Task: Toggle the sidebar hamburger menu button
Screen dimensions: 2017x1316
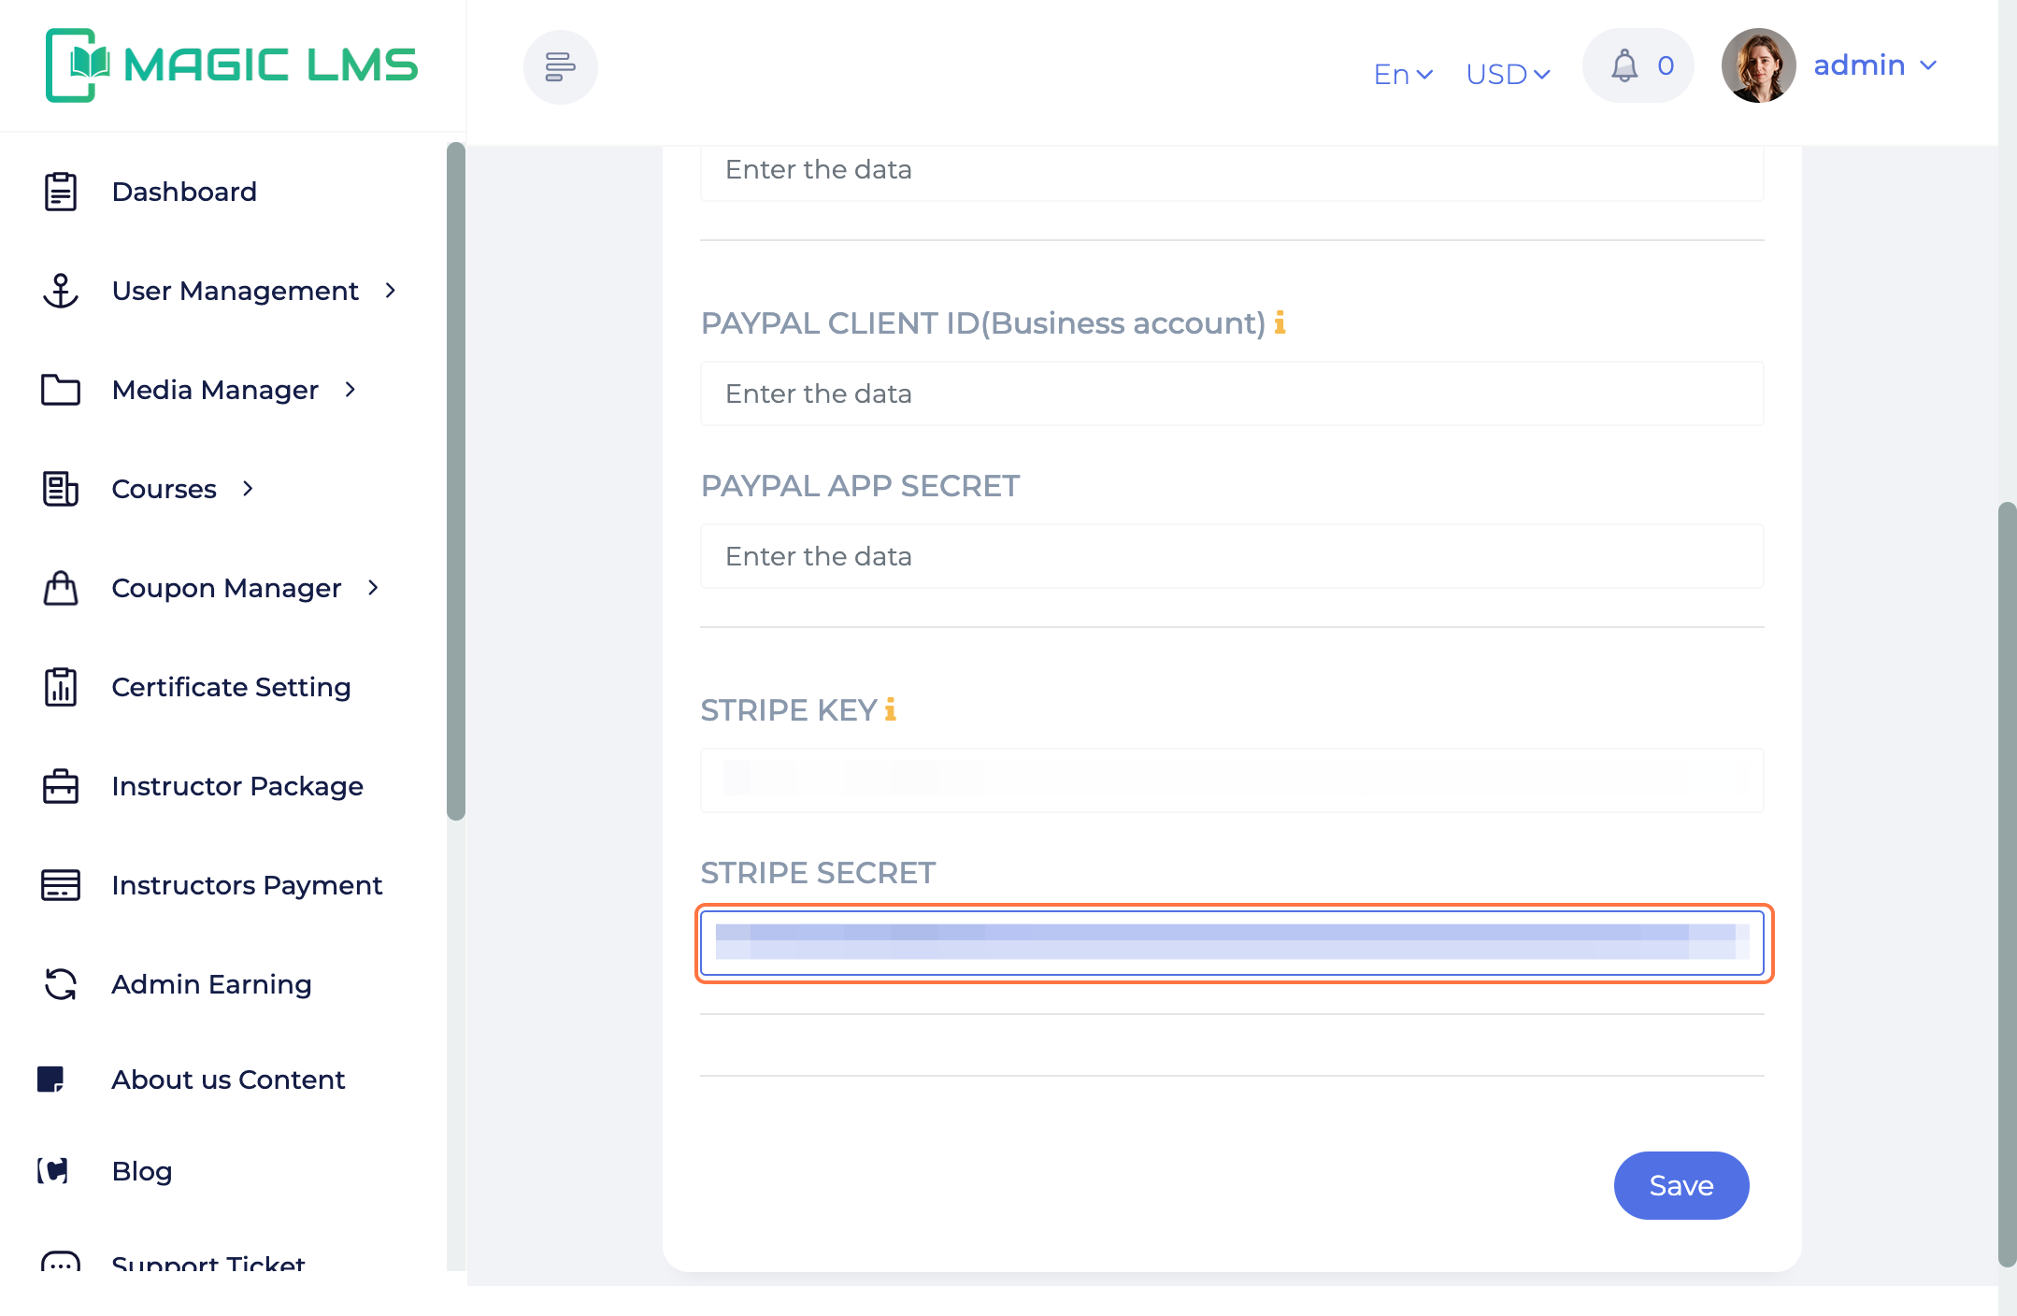Action: pos(560,66)
